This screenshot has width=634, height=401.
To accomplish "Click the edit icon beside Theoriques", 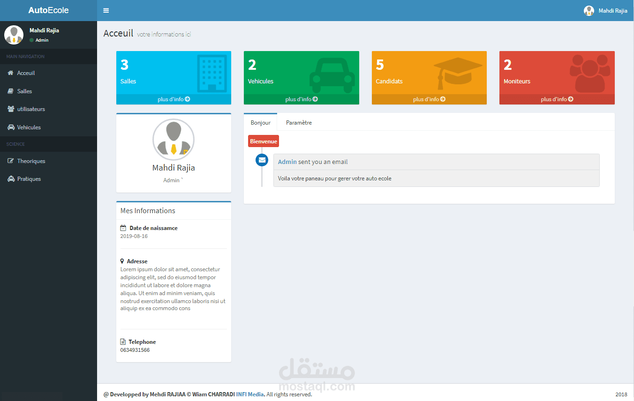I will coord(11,161).
